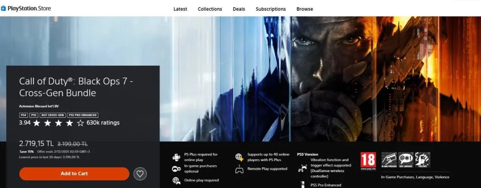481x188 pixels.
Task: Add the Cross-Gen Bundle to cart
Action: tap(74, 174)
